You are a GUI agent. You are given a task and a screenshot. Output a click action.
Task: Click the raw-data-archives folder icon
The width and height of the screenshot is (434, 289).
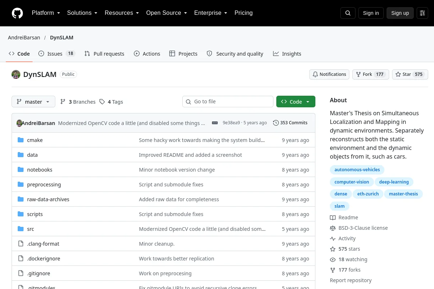click(21, 199)
